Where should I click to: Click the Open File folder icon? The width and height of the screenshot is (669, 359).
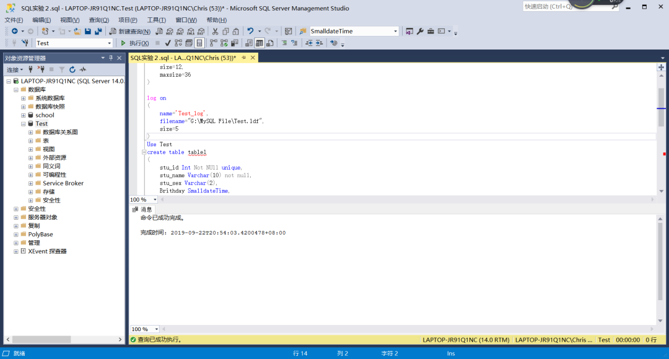pyautogui.click(x=77, y=31)
